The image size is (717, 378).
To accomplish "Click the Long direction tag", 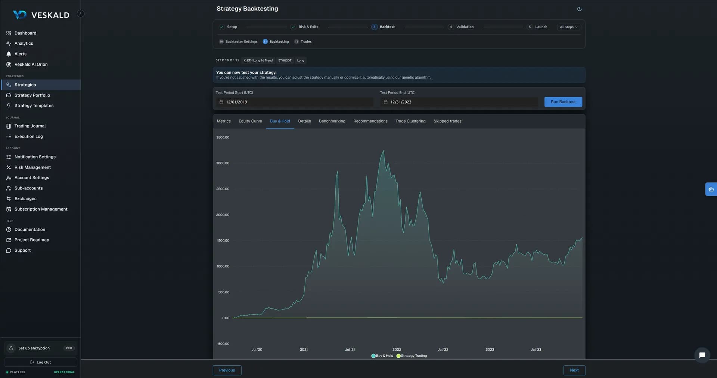I will [301, 60].
